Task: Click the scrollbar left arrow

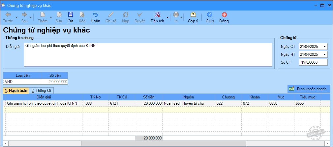Action: click(x=5, y=143)
